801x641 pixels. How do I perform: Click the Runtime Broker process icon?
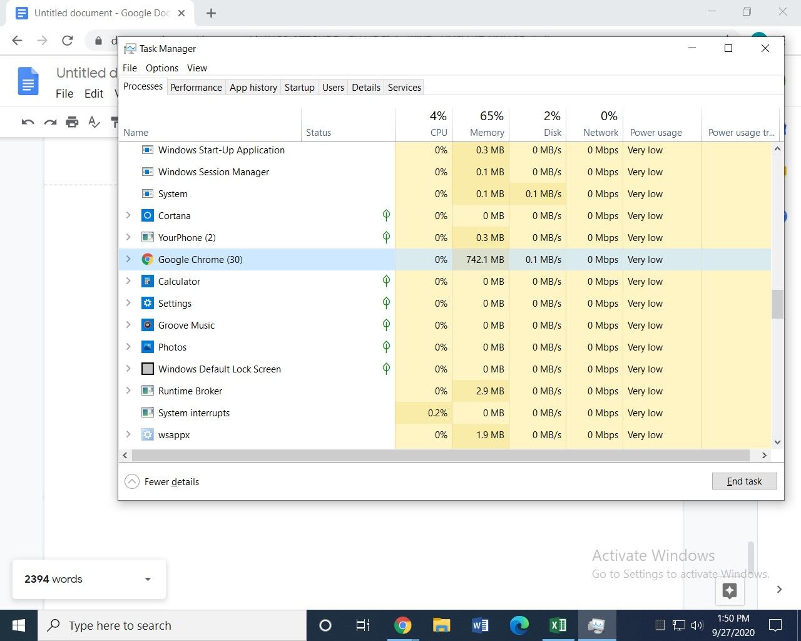(148, 391)
